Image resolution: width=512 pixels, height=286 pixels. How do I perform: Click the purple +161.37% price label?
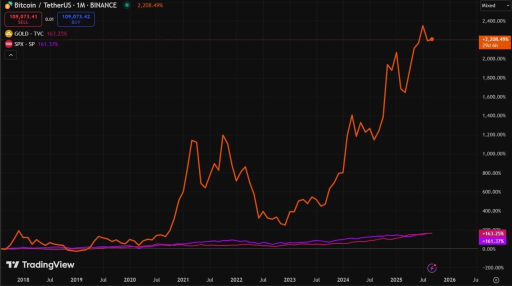492,241
